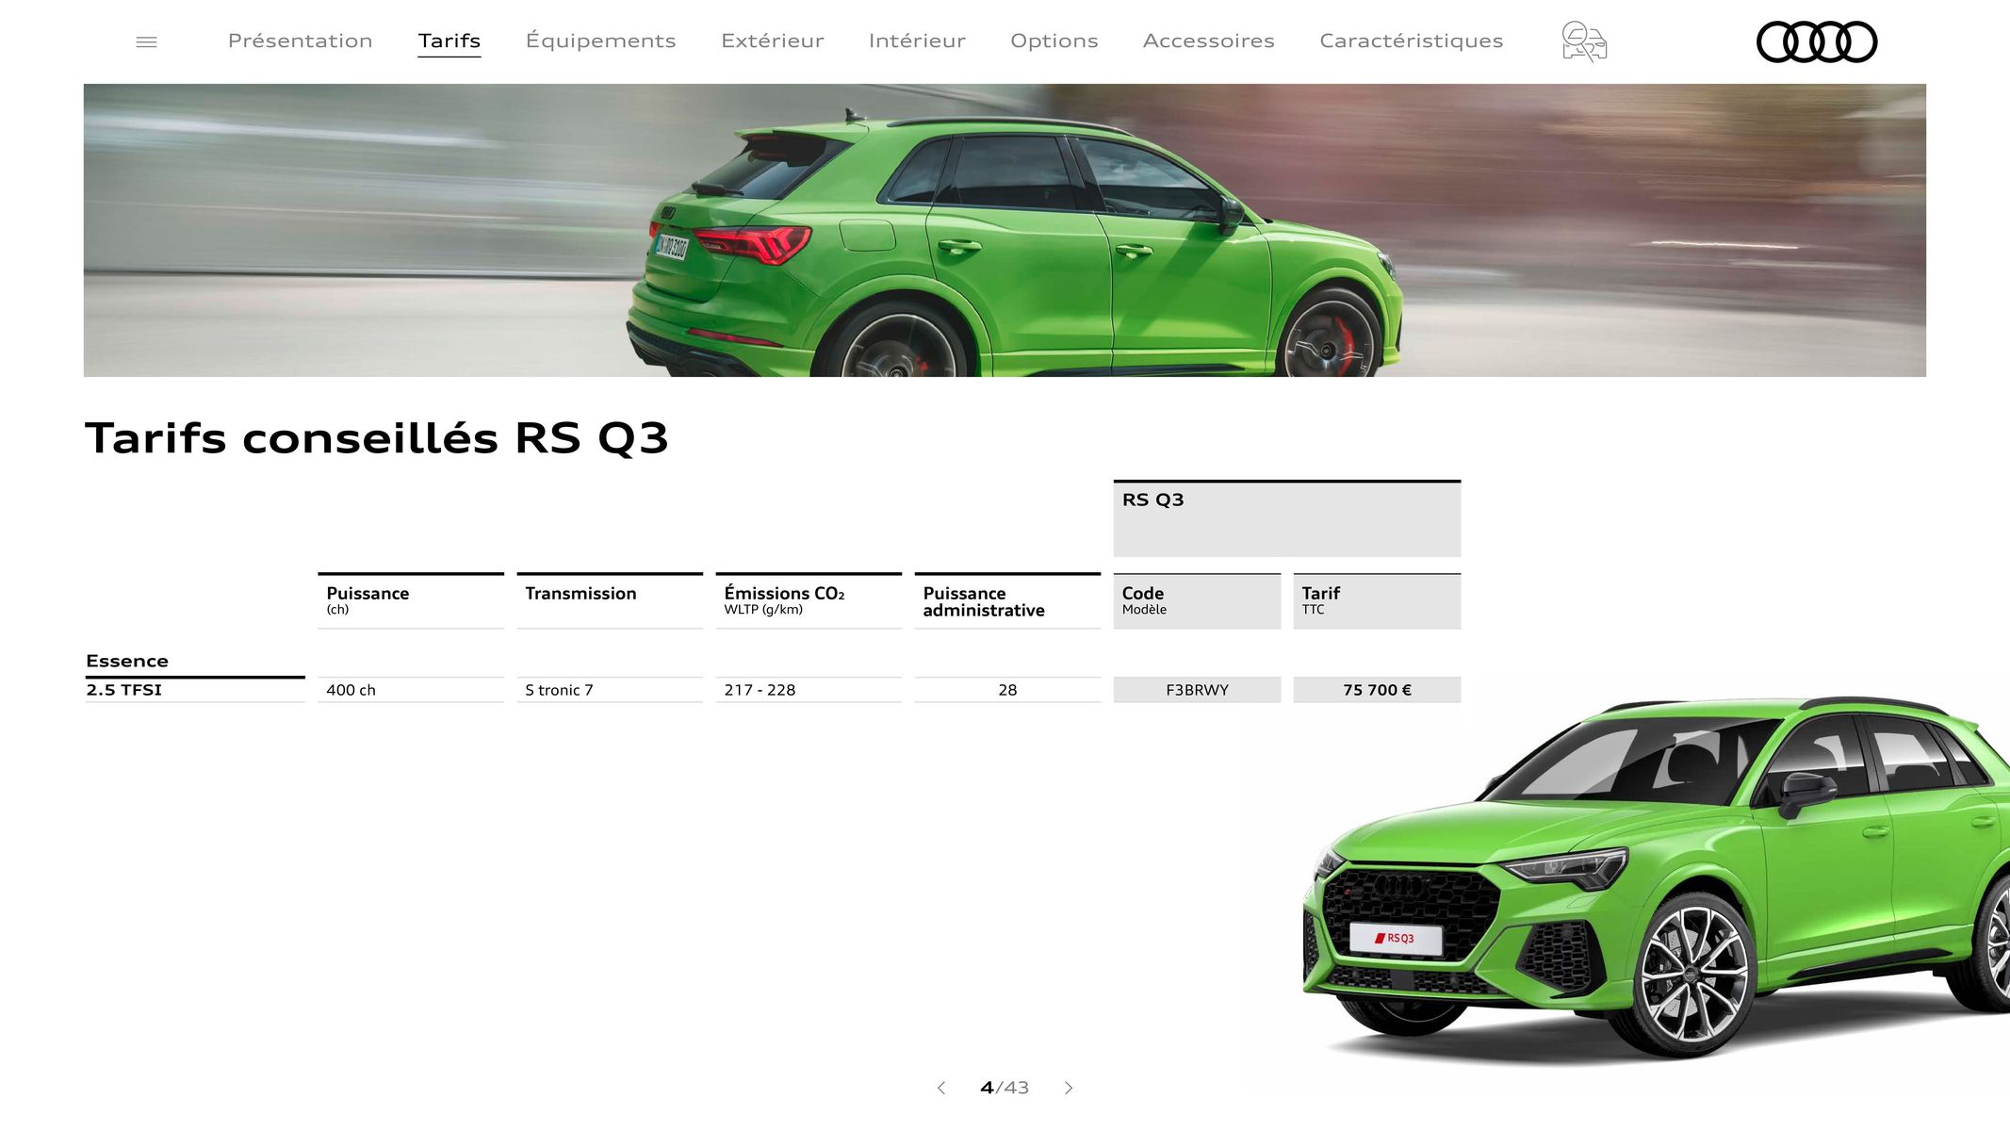This screenshot has width=2010, height=1131.
Task: Go to next page arrow
Action: point(1069,1088)
